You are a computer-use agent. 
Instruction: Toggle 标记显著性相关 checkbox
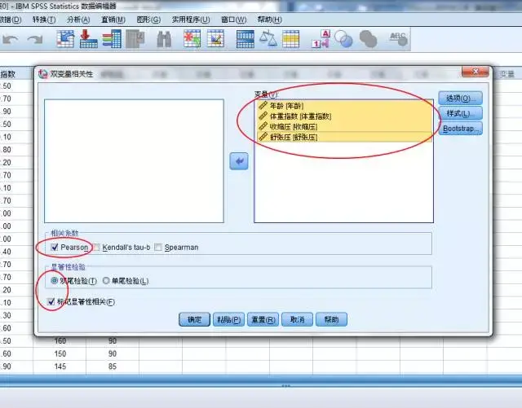pyautogui.click(x=51, y=301)
